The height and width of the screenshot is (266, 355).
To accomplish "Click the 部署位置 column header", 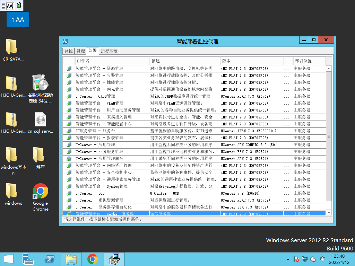I will (309, 61).
